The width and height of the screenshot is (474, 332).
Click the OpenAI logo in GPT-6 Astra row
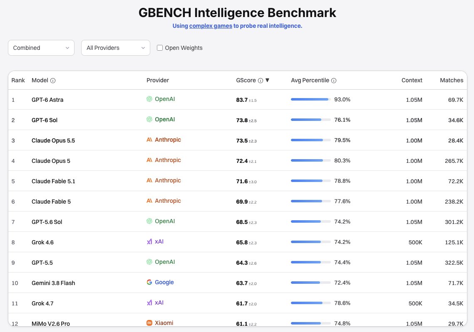(149, 99)
